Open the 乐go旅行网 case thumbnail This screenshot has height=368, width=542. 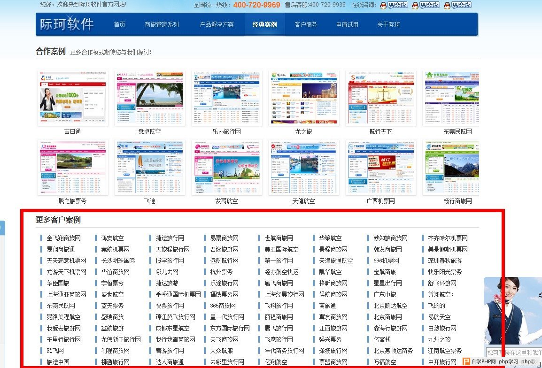pyautogui.click(x=227, y=98)
